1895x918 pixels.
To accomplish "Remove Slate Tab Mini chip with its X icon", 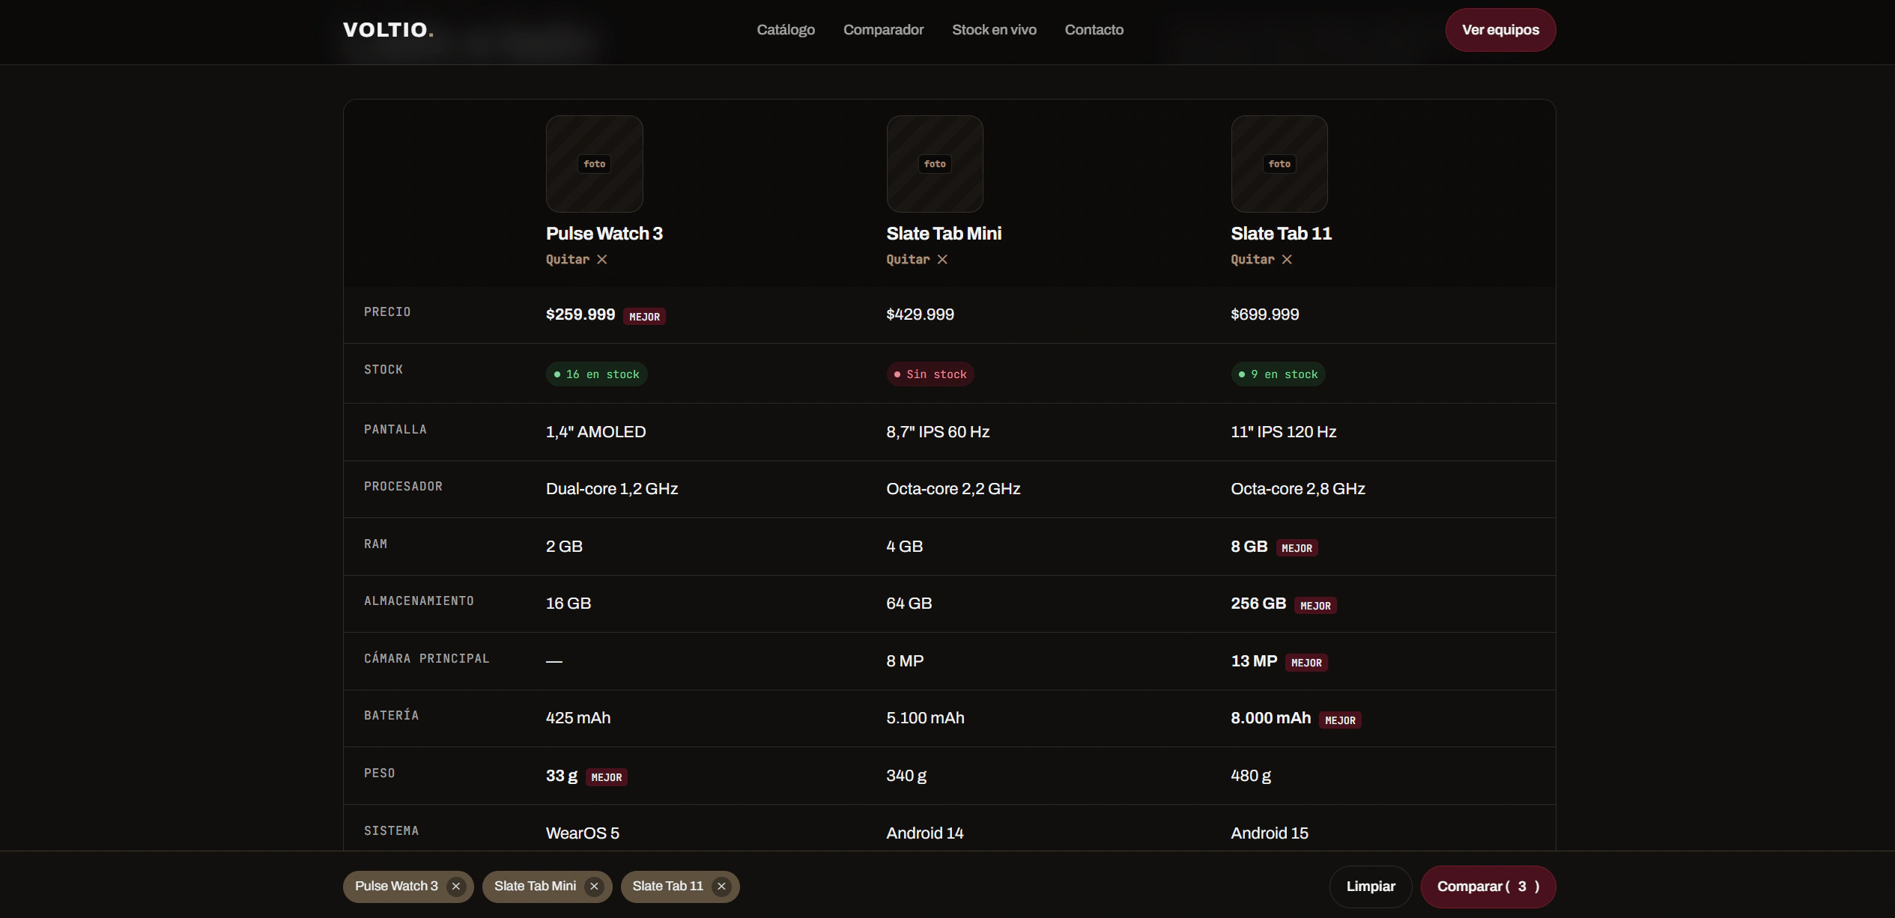I will click(x=594, y=887).
